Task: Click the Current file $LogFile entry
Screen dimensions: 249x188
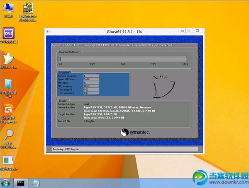Action: pos(89,121)
